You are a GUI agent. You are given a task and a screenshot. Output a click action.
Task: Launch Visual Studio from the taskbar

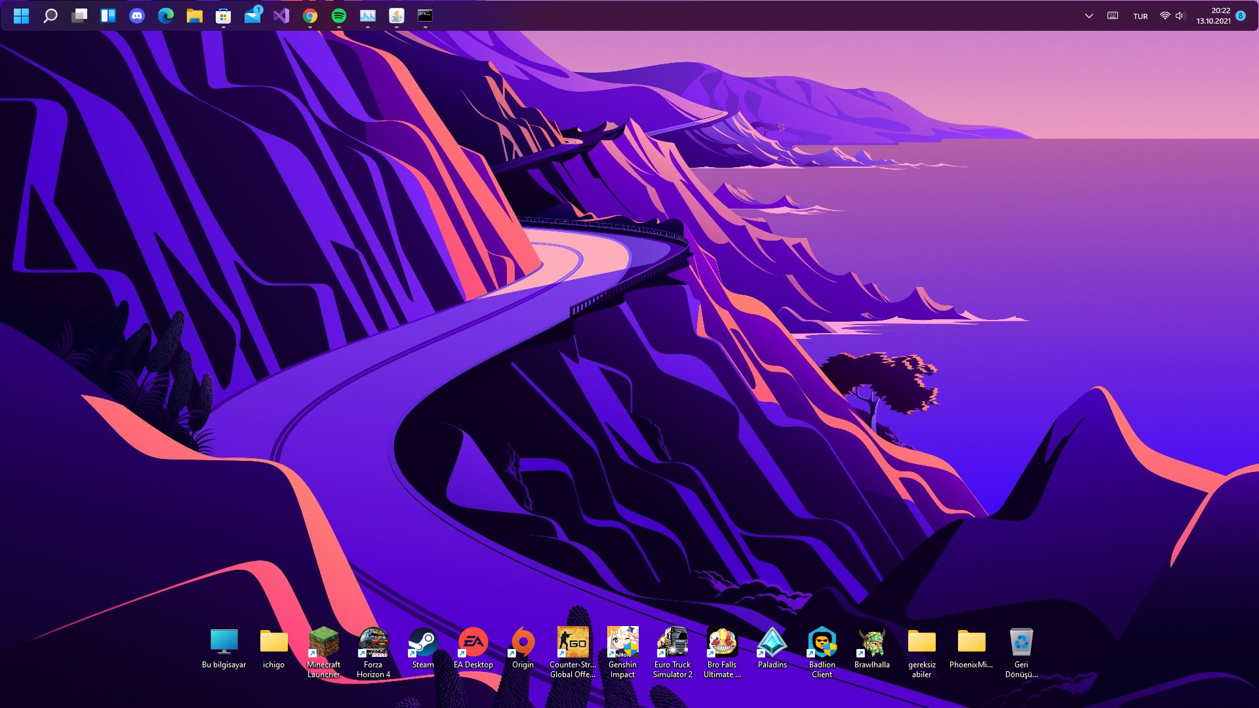(281, 16)
